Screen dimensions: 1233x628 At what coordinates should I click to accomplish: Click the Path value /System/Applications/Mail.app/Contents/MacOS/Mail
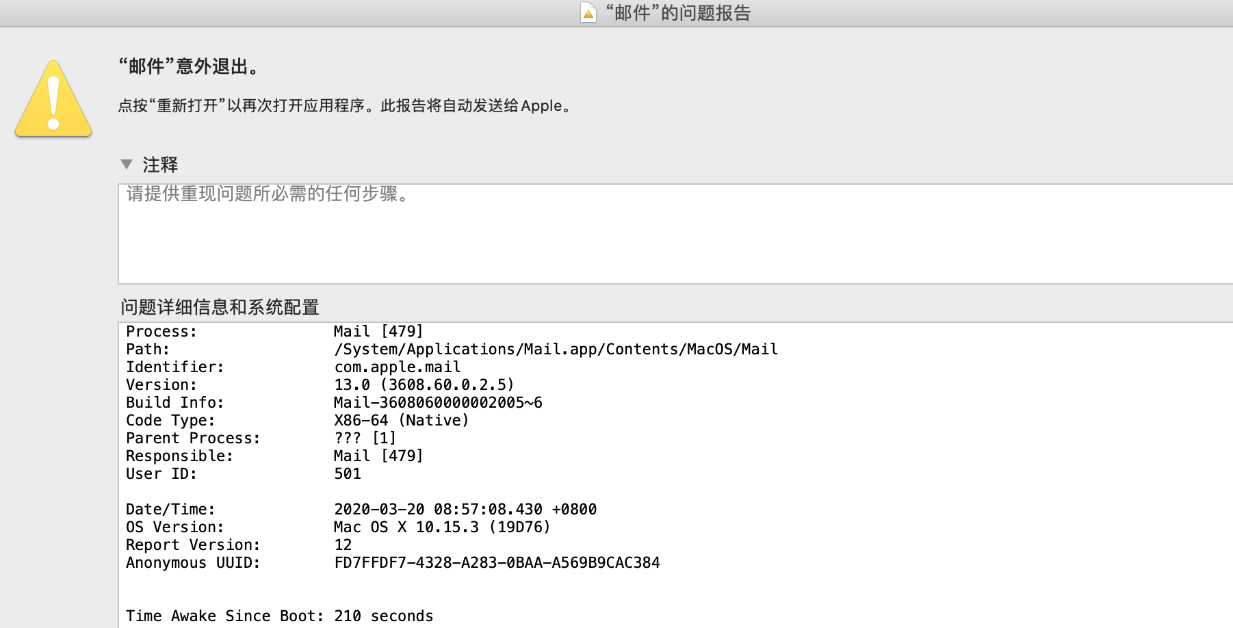pos(556,349)
